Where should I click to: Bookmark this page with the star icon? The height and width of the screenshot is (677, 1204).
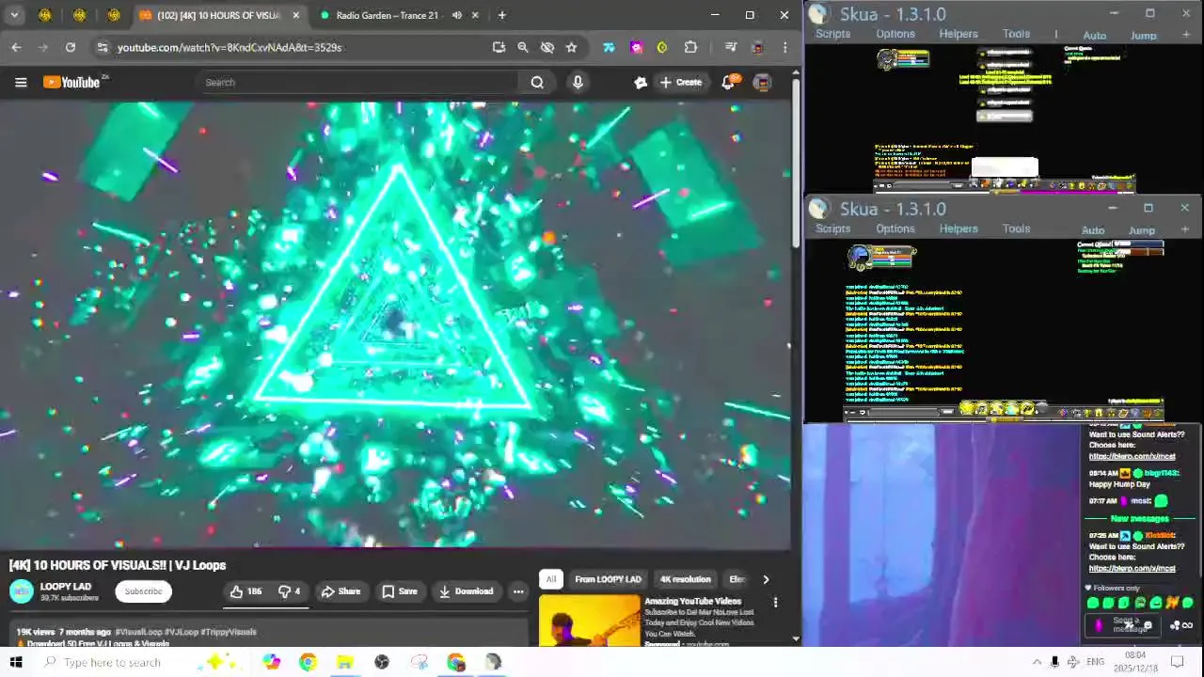click(x=571, y=47)
